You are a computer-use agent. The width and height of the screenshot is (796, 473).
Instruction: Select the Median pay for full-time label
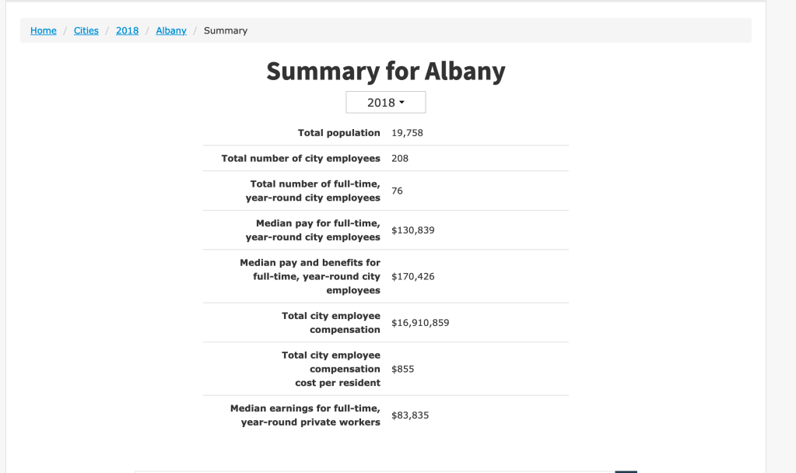tap(313, 230)
